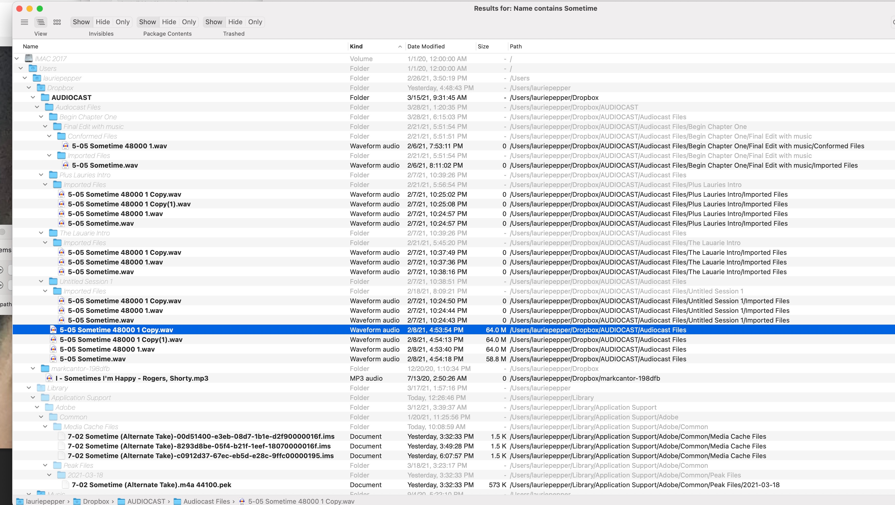This screenshot has width=895, height=505.
Task: Click AUDIOCAST in the bottom path bar
Action: (146, 501)
